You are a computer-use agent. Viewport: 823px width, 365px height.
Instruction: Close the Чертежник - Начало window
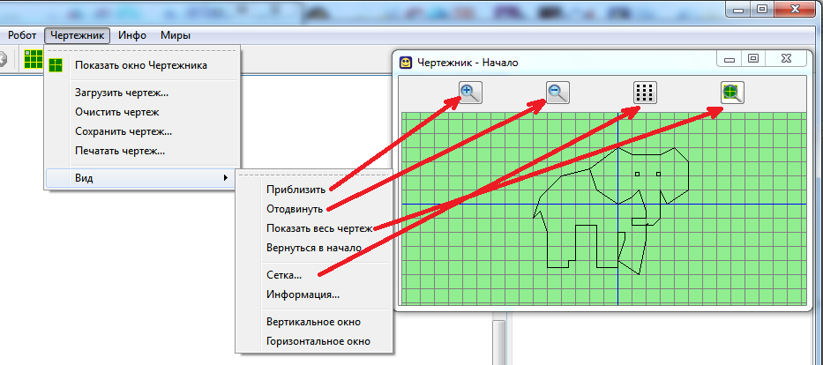click(786, 59)
